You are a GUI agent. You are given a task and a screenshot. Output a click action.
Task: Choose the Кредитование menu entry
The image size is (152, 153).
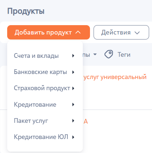(x=45, y=105)
